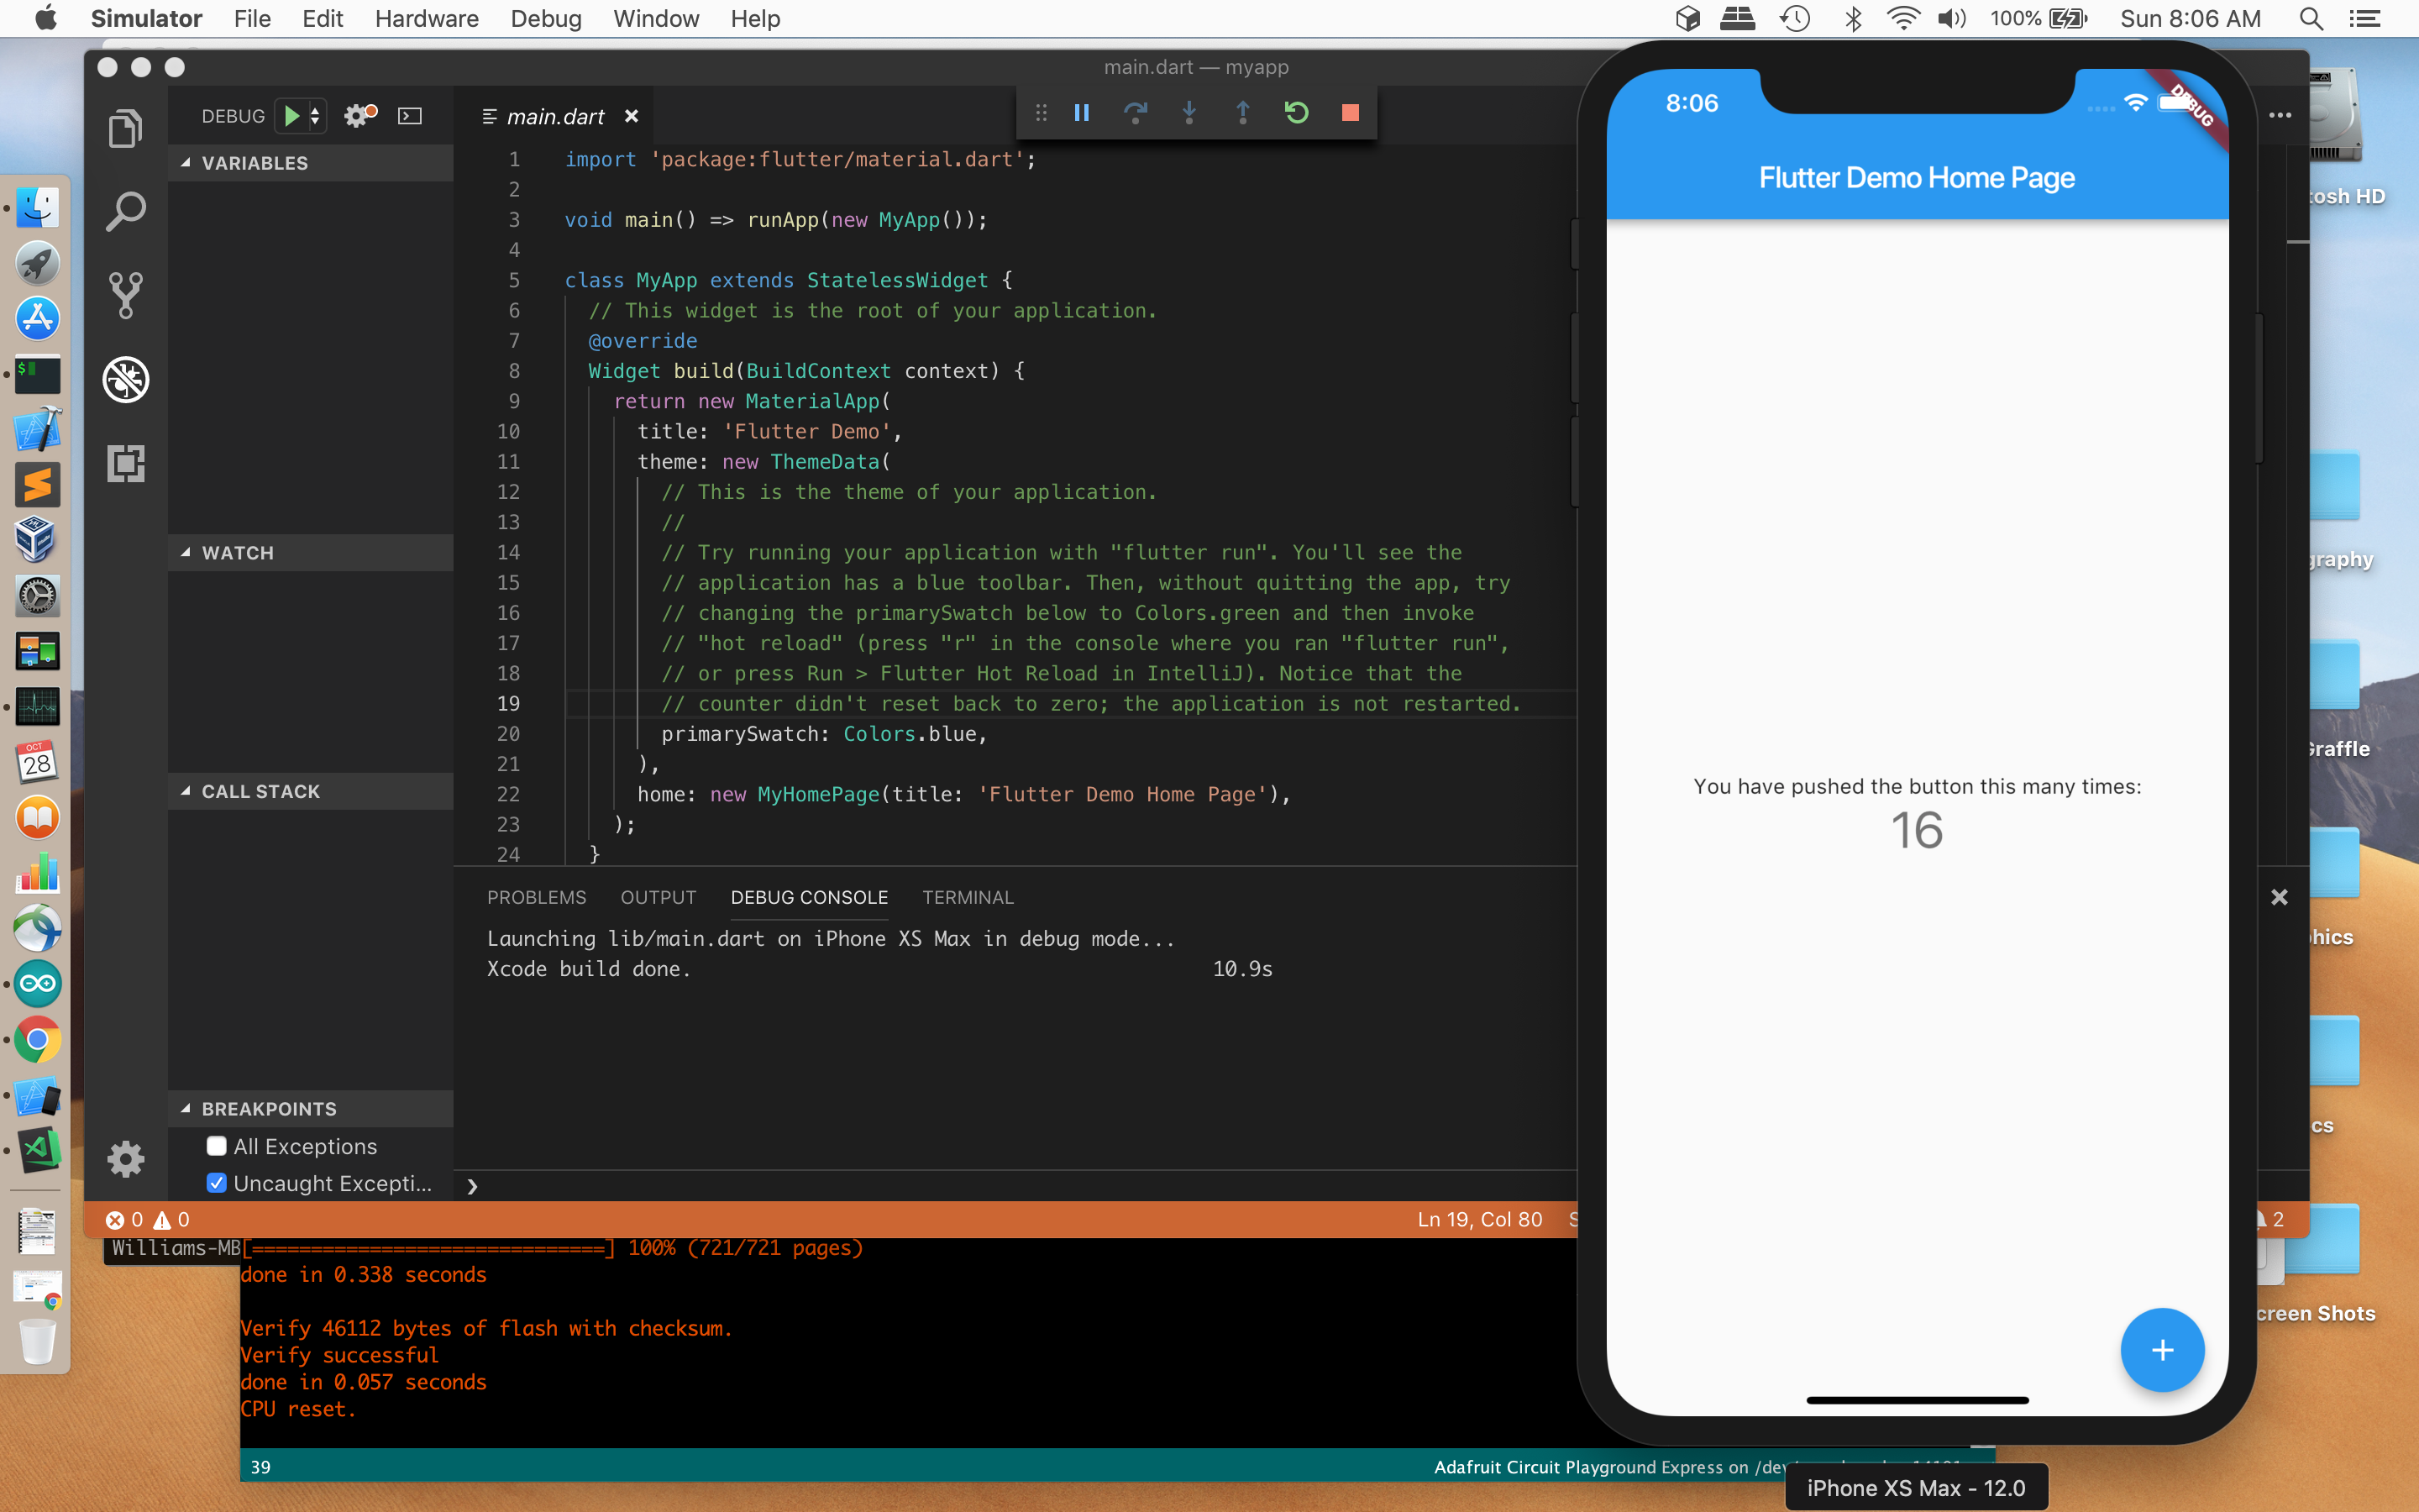The width and height of the screenshot is (2419, 1512).
Task: Close the main.dart editor tab
Action: (x=632, y=116)
